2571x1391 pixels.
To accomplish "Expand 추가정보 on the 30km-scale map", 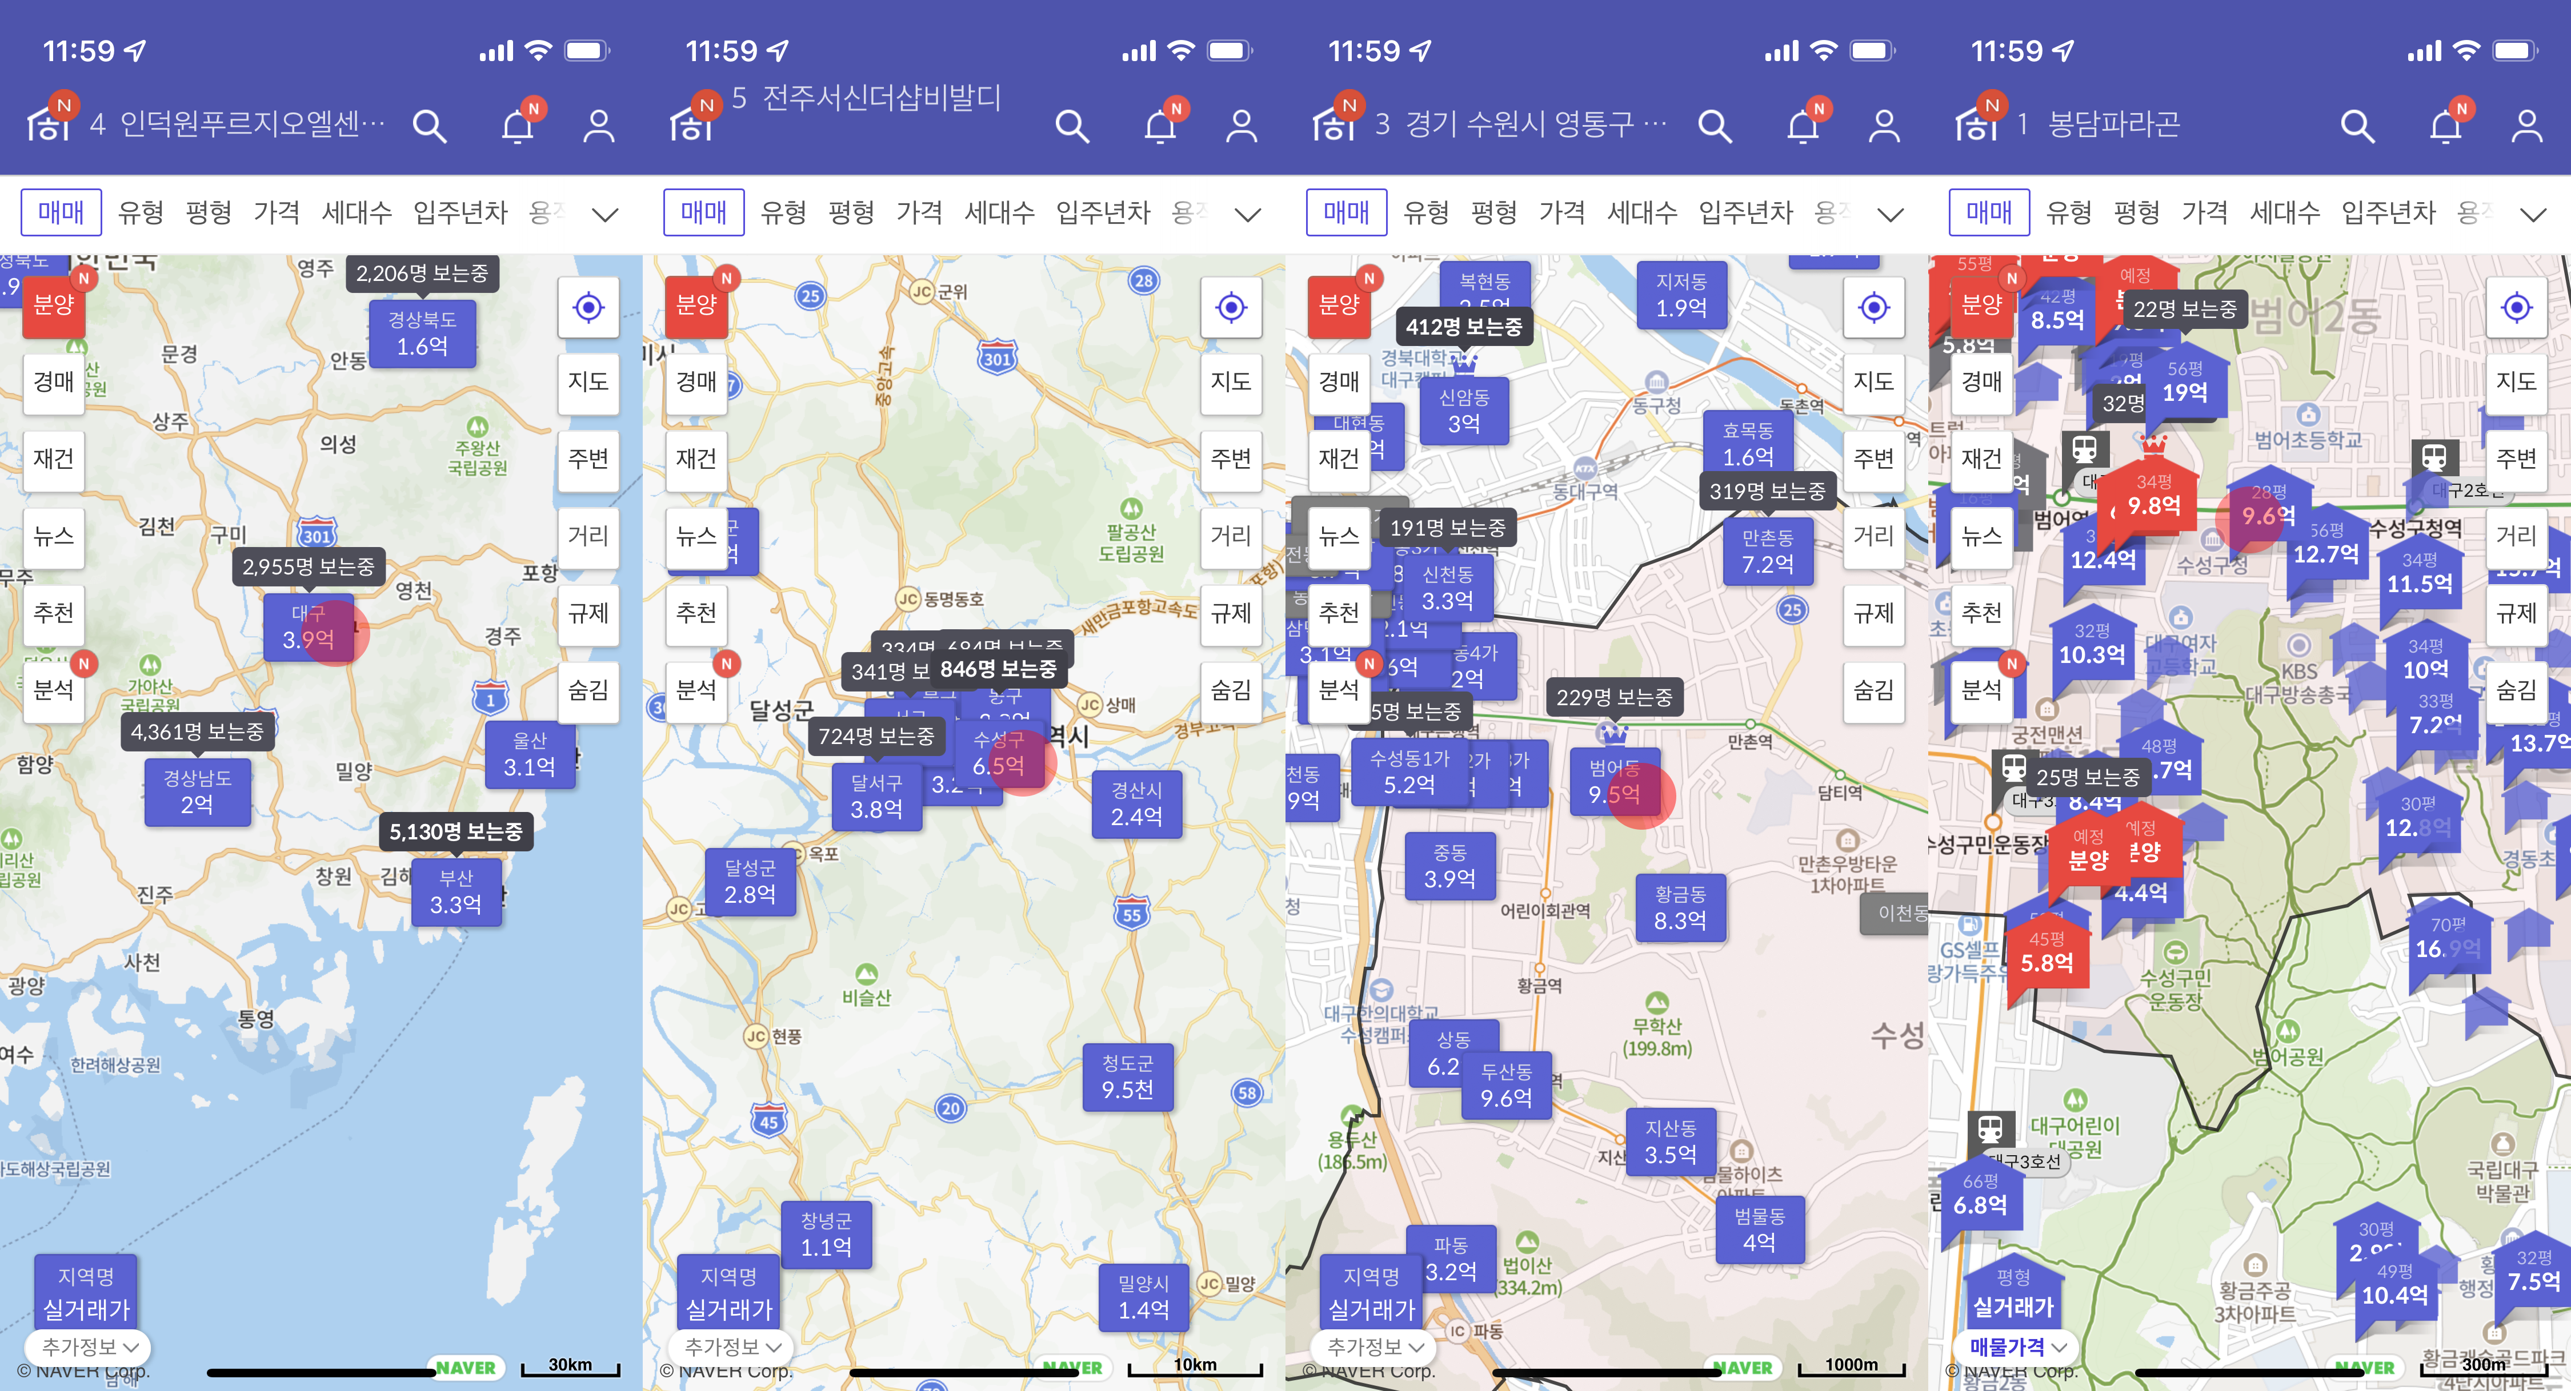I will tap(89, 1347).
